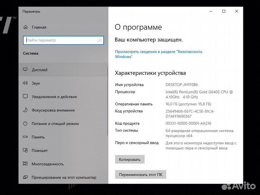This screenshot has height=195, width=260.
Task: Open the Безопасность Windows details link
Action: pyautogui.click(x=159, y=54)
